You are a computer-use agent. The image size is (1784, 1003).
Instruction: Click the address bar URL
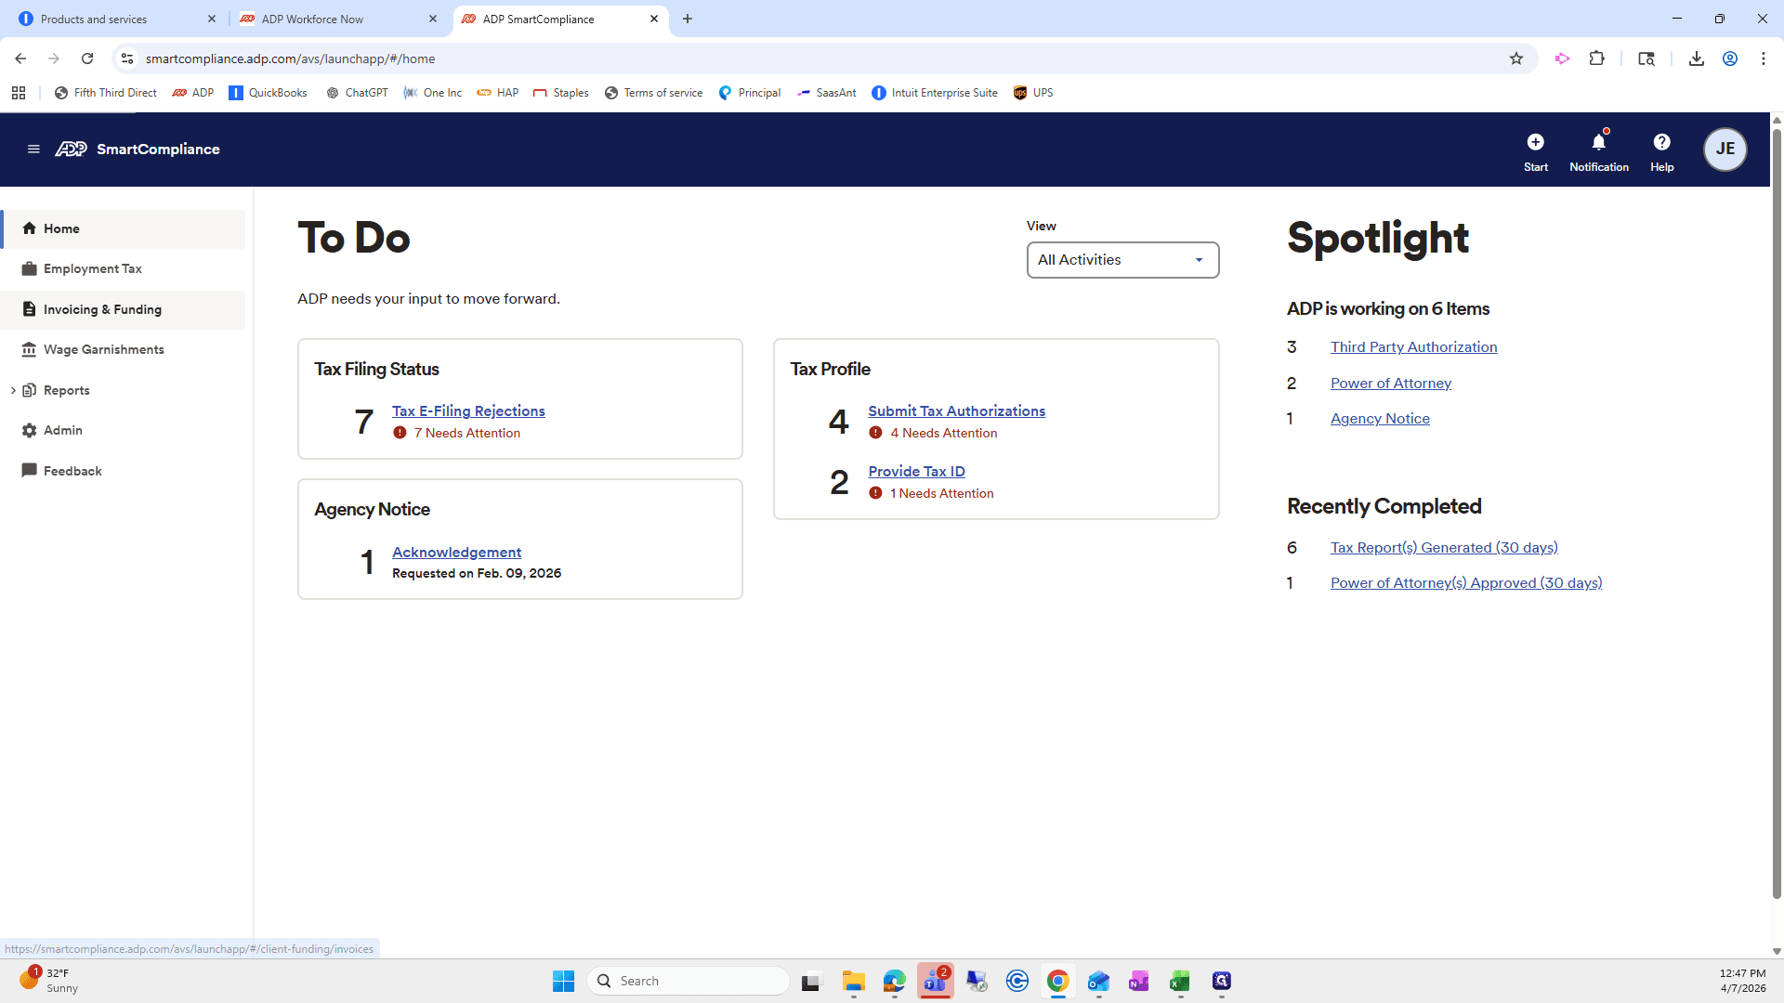290,59
